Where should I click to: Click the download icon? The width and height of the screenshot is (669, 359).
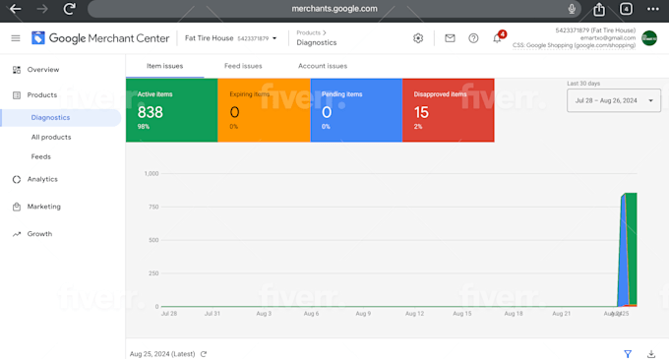(651, 354)
